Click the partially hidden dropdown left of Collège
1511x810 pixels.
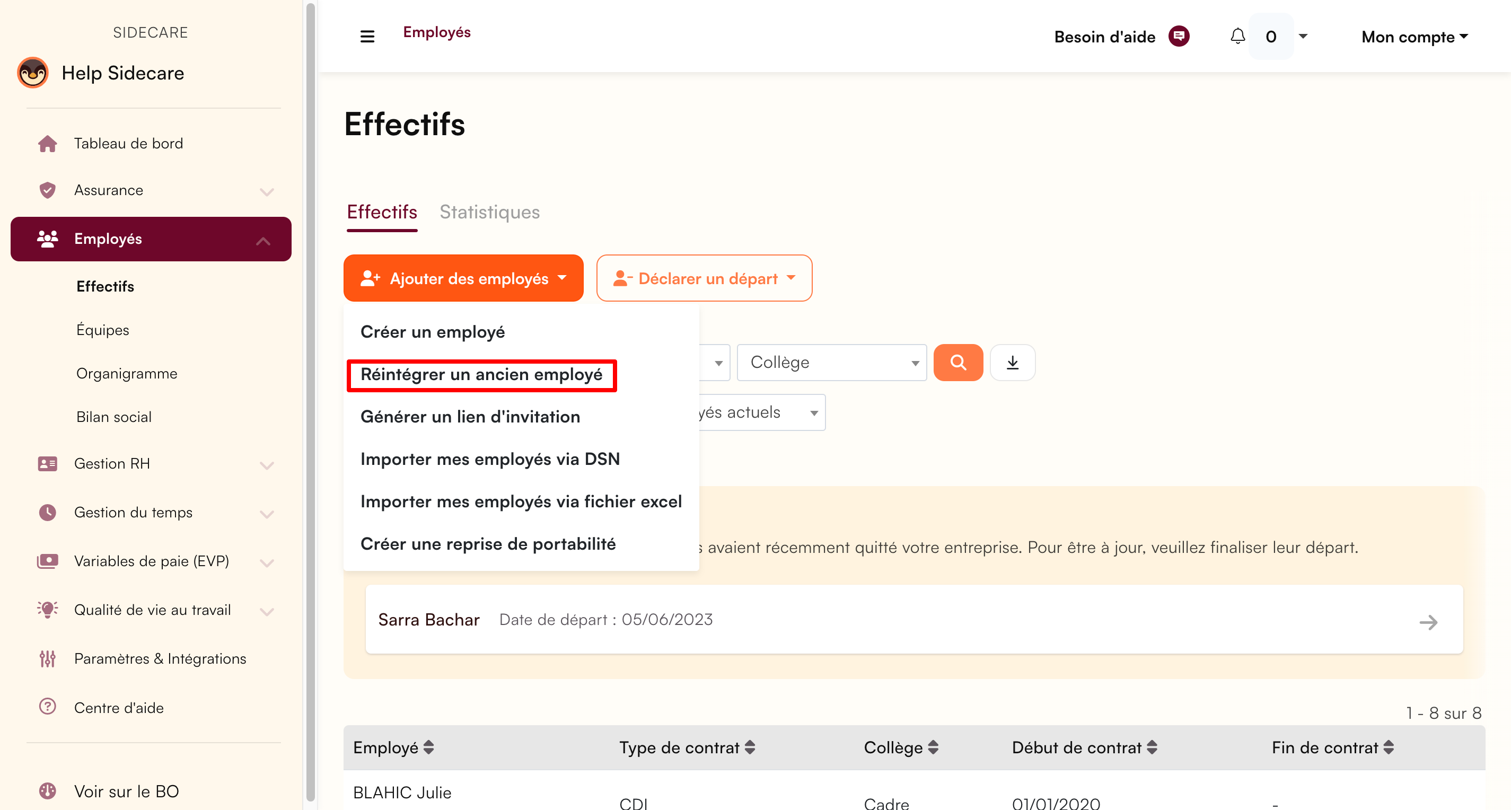[x=715, y=363]
